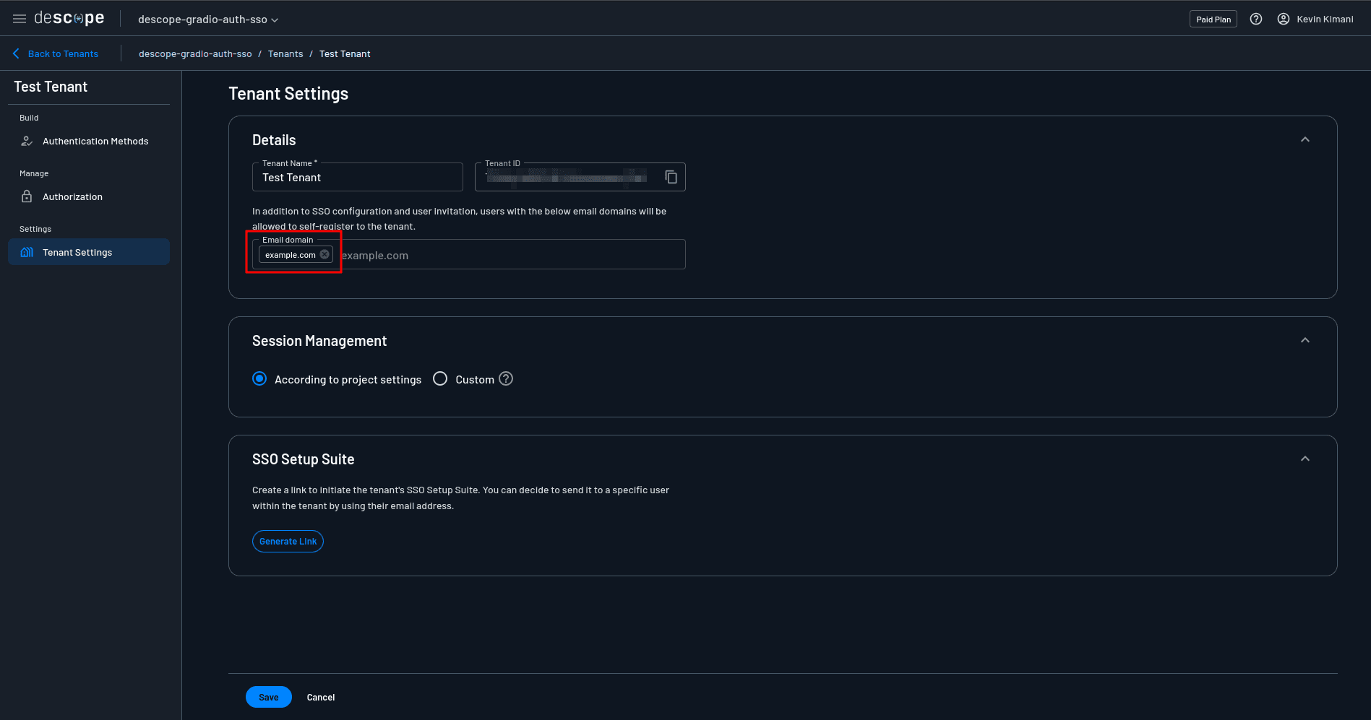Image resolution: width=1371 pixels, height=720 pixels.
Task: Select the Custom session management option
Action: (x=439, y=378)
